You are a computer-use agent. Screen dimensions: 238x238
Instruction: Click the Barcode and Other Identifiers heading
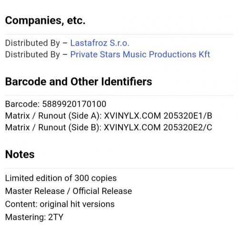point(79,81)
